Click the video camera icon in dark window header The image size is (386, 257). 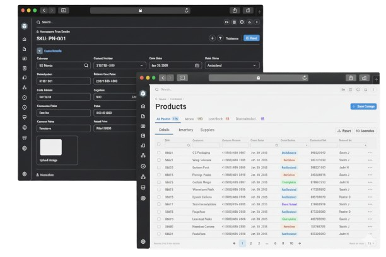(226, 22)
